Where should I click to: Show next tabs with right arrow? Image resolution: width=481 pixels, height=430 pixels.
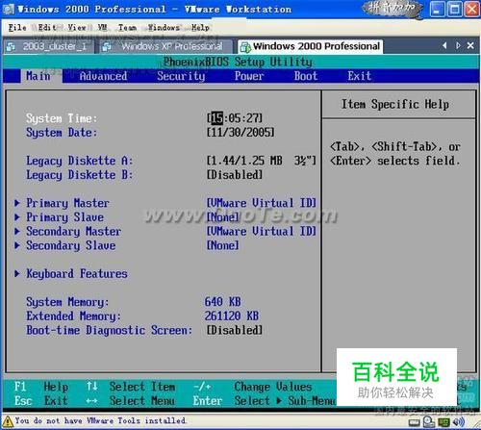pos(458,45)
